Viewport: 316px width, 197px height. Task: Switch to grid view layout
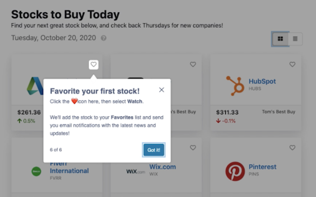coord(280,39)
